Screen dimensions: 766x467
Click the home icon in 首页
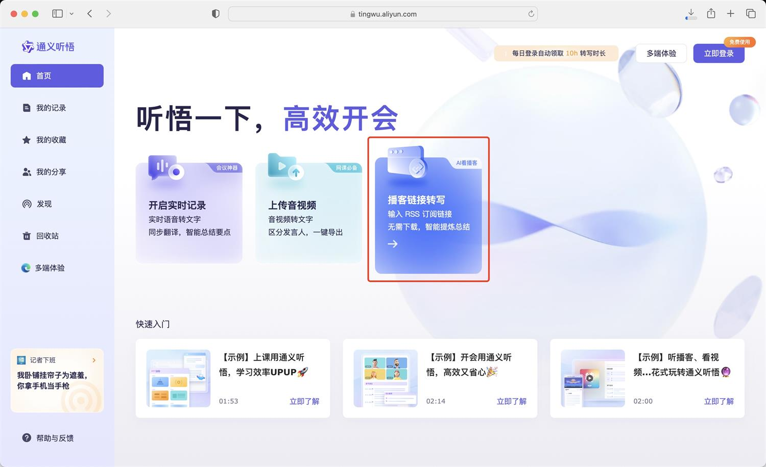coord(27,76)
